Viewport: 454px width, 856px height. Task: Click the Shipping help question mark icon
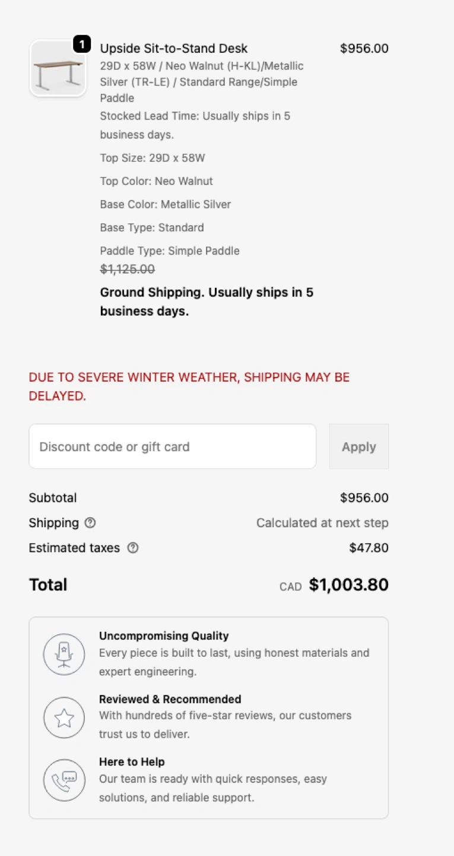pos(90,523)
